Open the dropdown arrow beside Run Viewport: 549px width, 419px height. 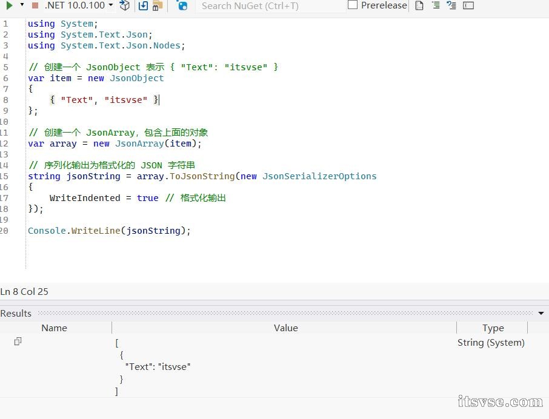point(22,5)
